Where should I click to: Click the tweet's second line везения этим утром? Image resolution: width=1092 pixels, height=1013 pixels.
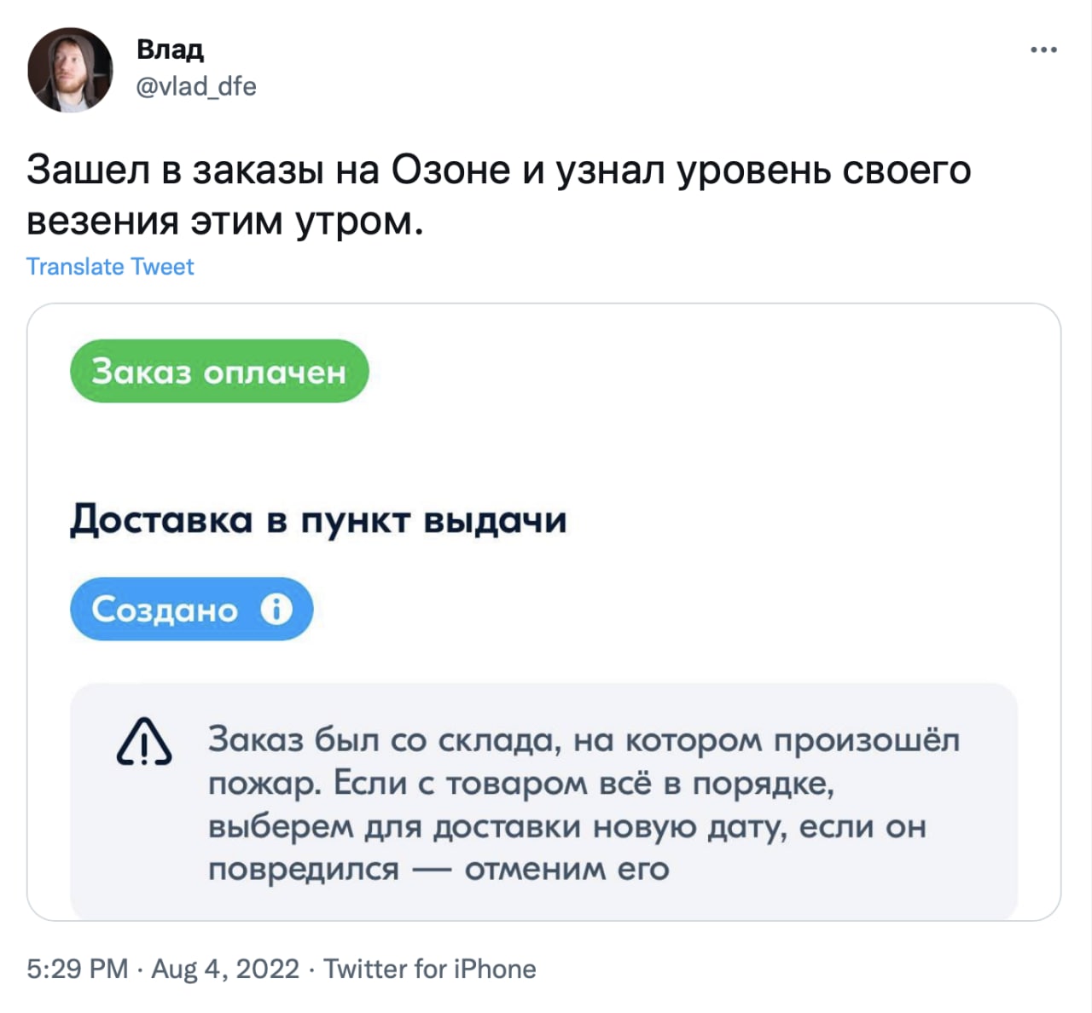click(225, 221)
